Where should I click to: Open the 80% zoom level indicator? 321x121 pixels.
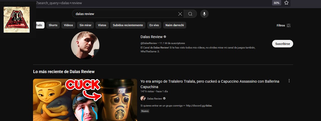coord(276,3)
